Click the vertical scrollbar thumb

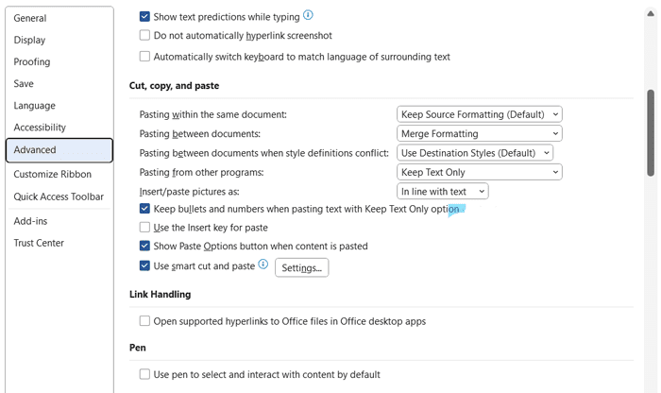click(651, 132)
